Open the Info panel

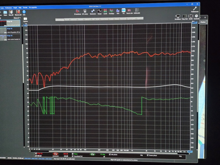(x=24, y=13)
